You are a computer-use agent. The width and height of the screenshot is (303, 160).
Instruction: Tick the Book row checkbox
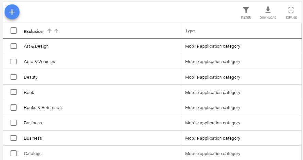point(14,92)
